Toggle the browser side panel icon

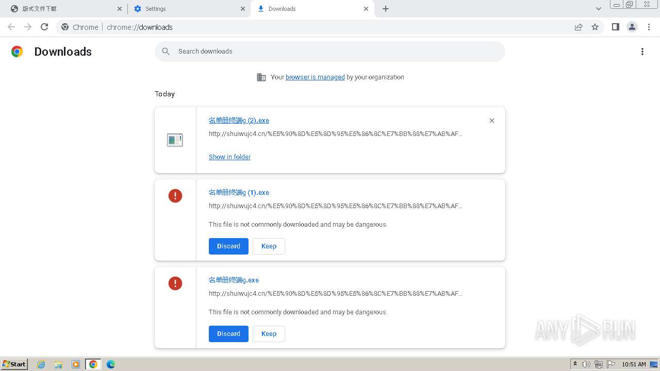(615, 27)
